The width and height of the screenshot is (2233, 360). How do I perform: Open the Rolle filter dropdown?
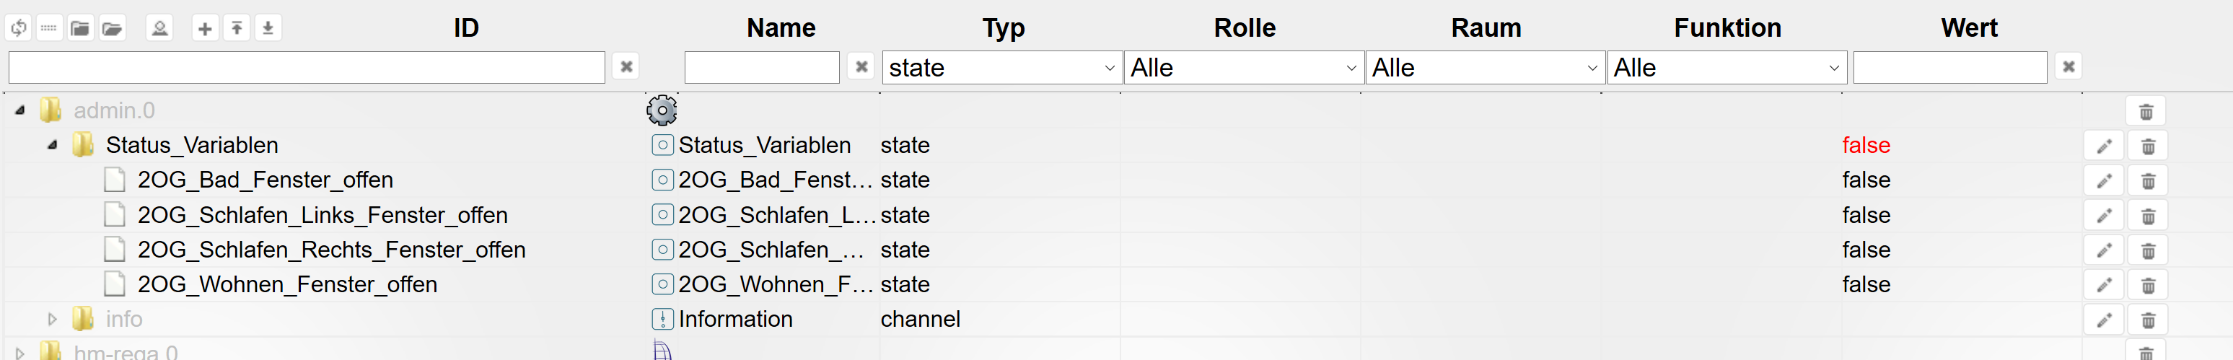coord(1244,68)
